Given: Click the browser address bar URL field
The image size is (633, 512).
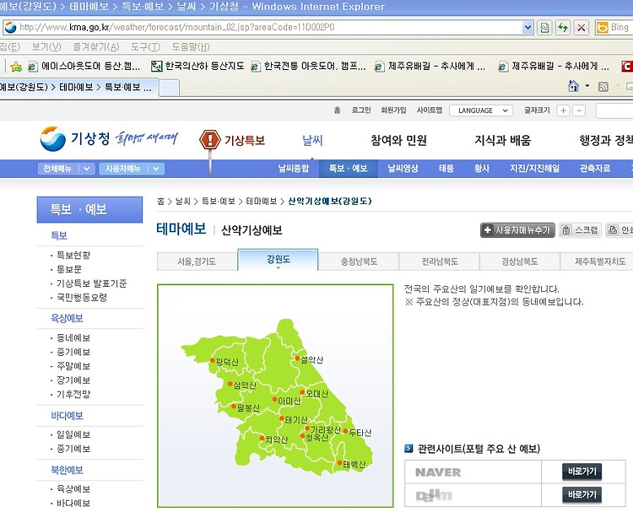Looking at the screenshot, I should pos(262,28).
